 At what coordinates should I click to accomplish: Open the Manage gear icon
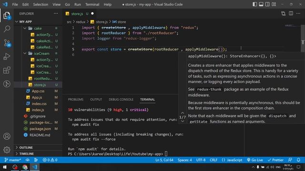click(x=7, y=150)
